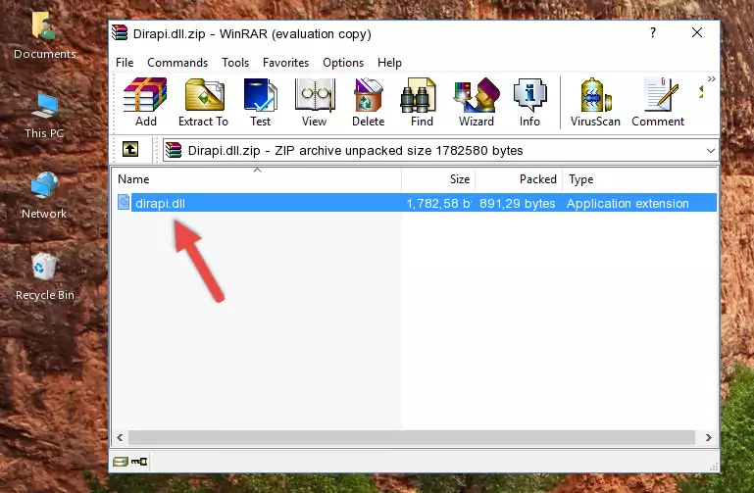Click horizontal scrollbar left arrow
The width and height of the screenshot is (754, 493).
(x=120, y=437)
